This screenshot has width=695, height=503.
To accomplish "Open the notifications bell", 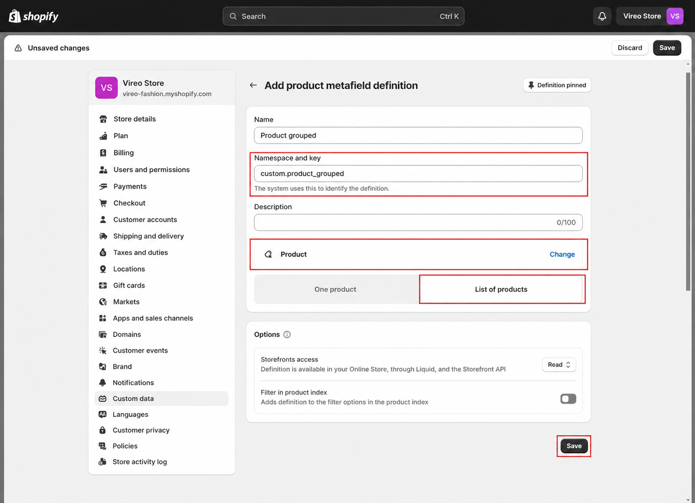I will coord(602,16).
